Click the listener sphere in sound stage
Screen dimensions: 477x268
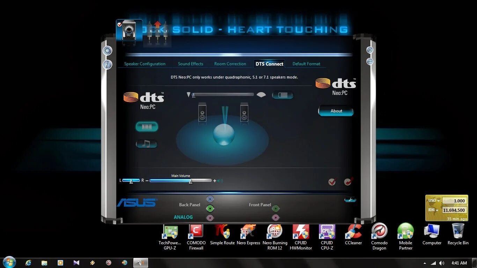(x=224, y=135)
